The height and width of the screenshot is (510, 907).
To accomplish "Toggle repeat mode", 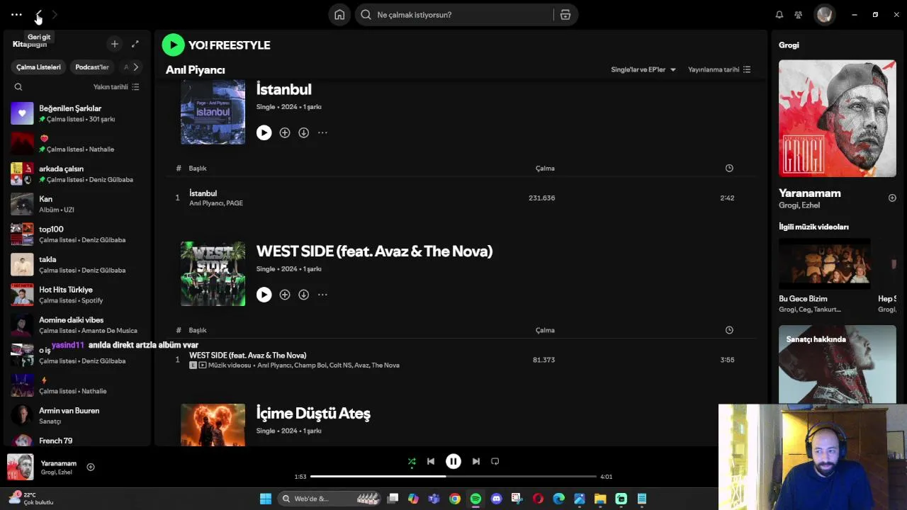I will pos(495,461).
